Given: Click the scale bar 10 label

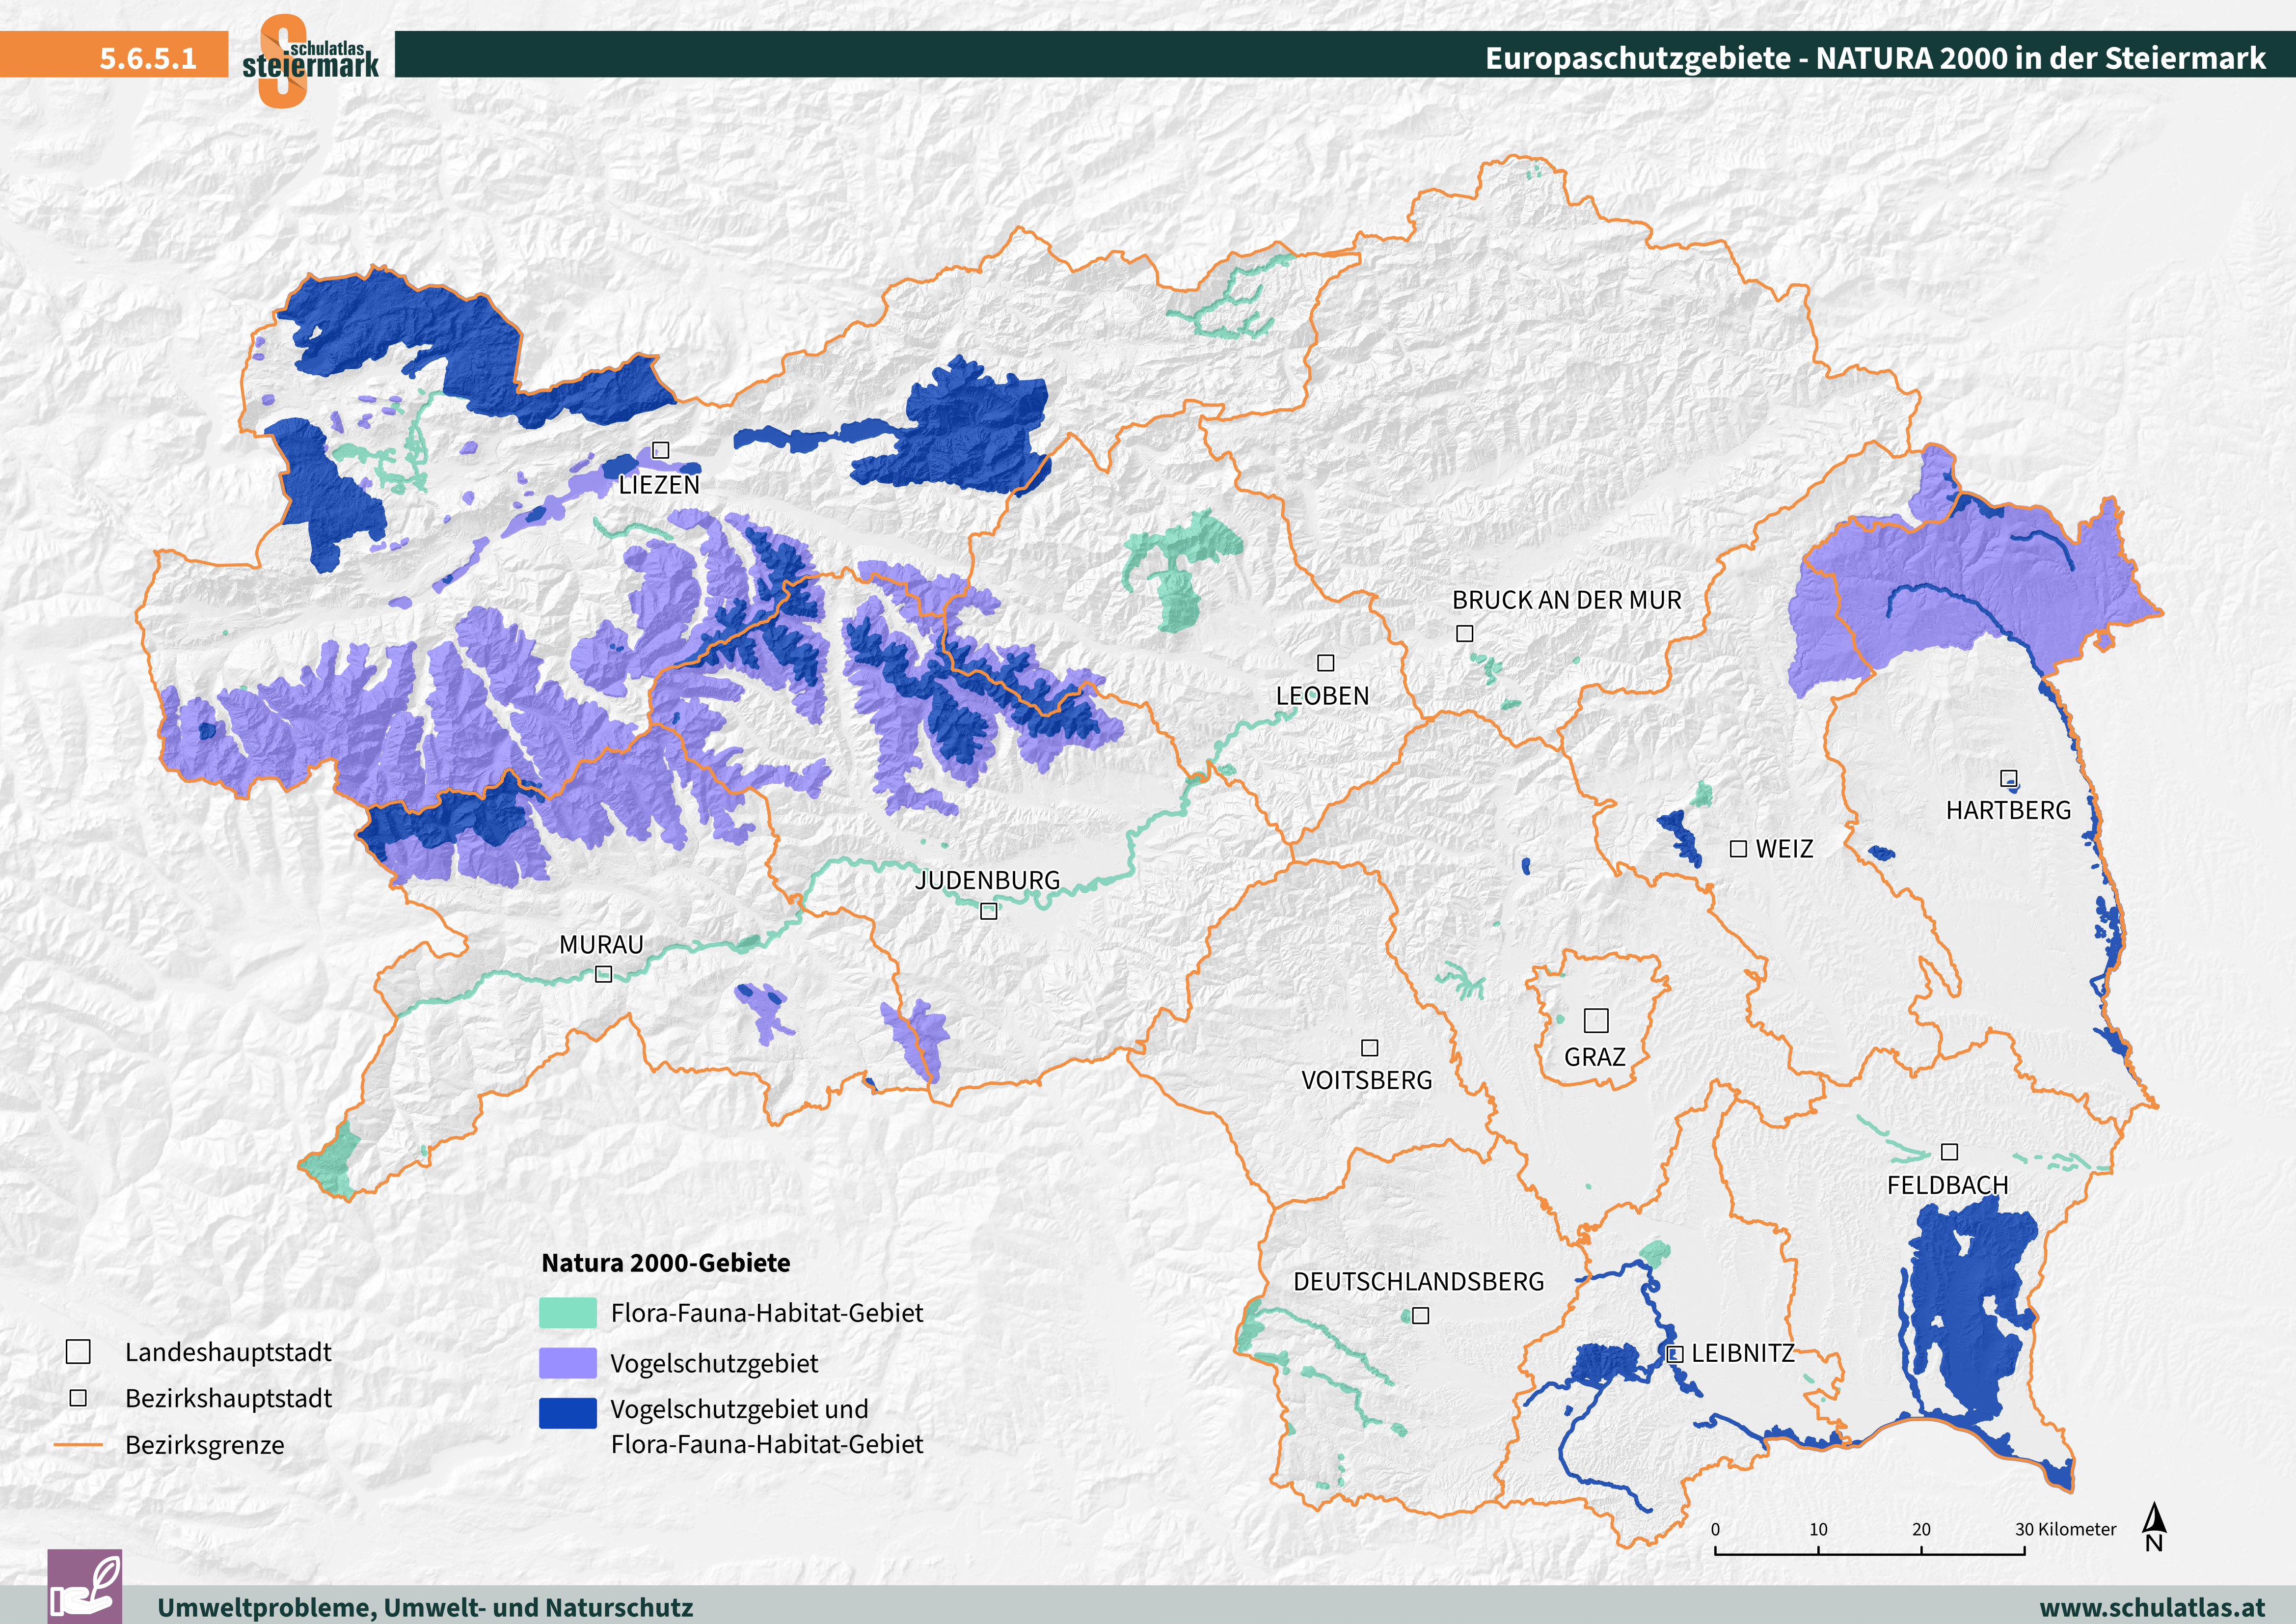Looking at the screenshot, I should 1818,1529.
